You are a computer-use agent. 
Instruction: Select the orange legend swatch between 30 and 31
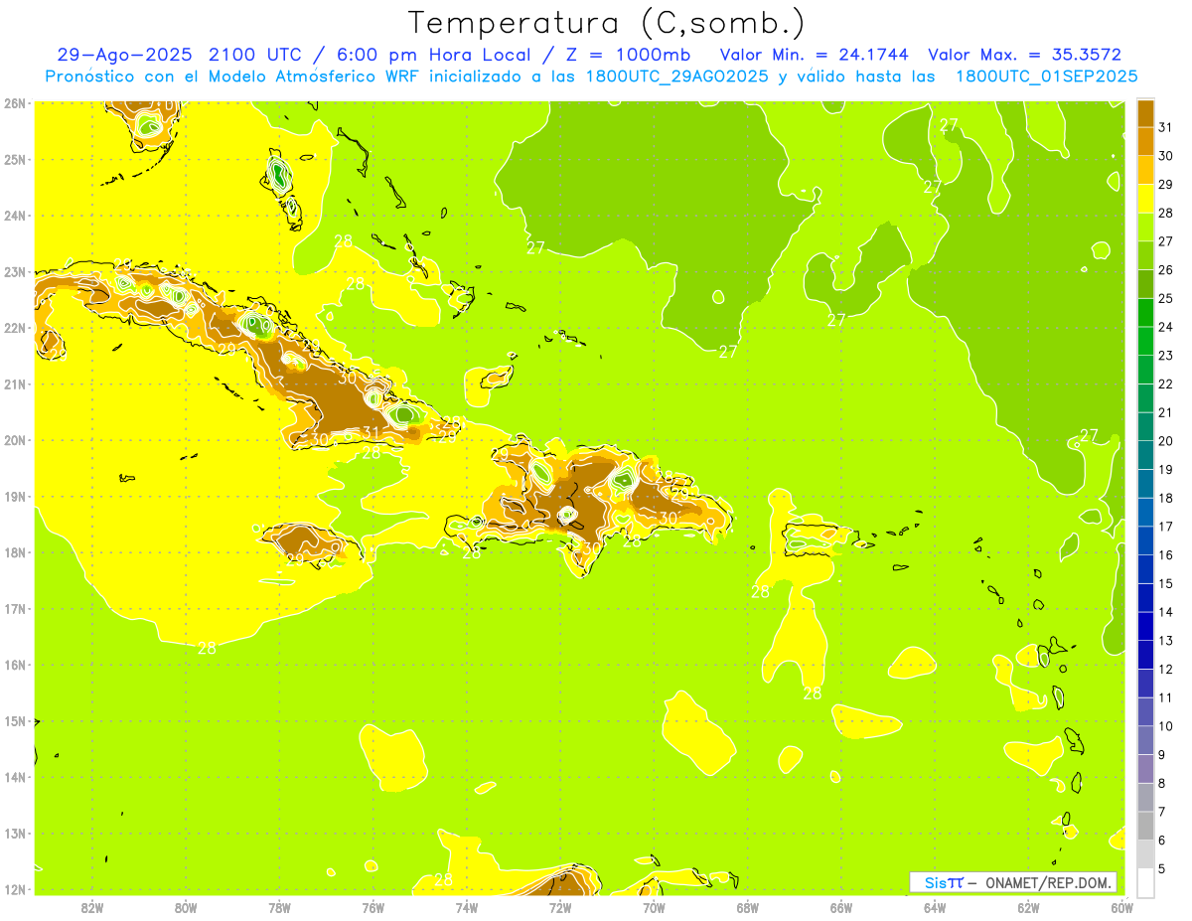point(1145,141)
